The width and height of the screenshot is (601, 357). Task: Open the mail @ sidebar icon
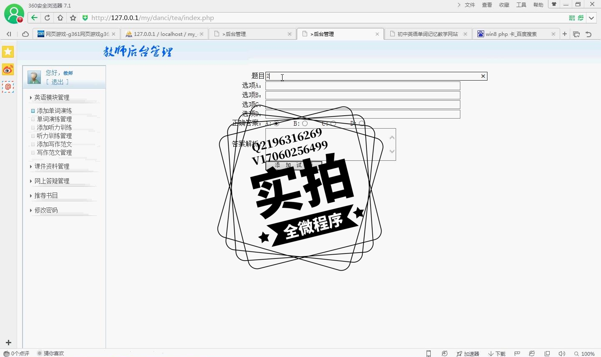(x=8, y=87)
